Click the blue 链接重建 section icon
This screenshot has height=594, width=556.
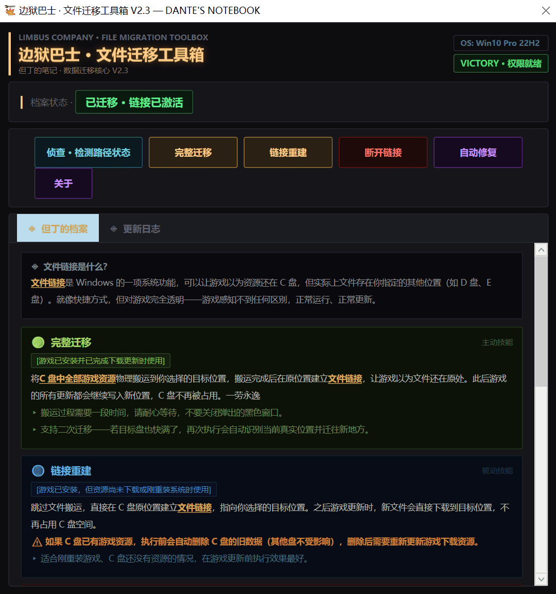tap(38, 471)
